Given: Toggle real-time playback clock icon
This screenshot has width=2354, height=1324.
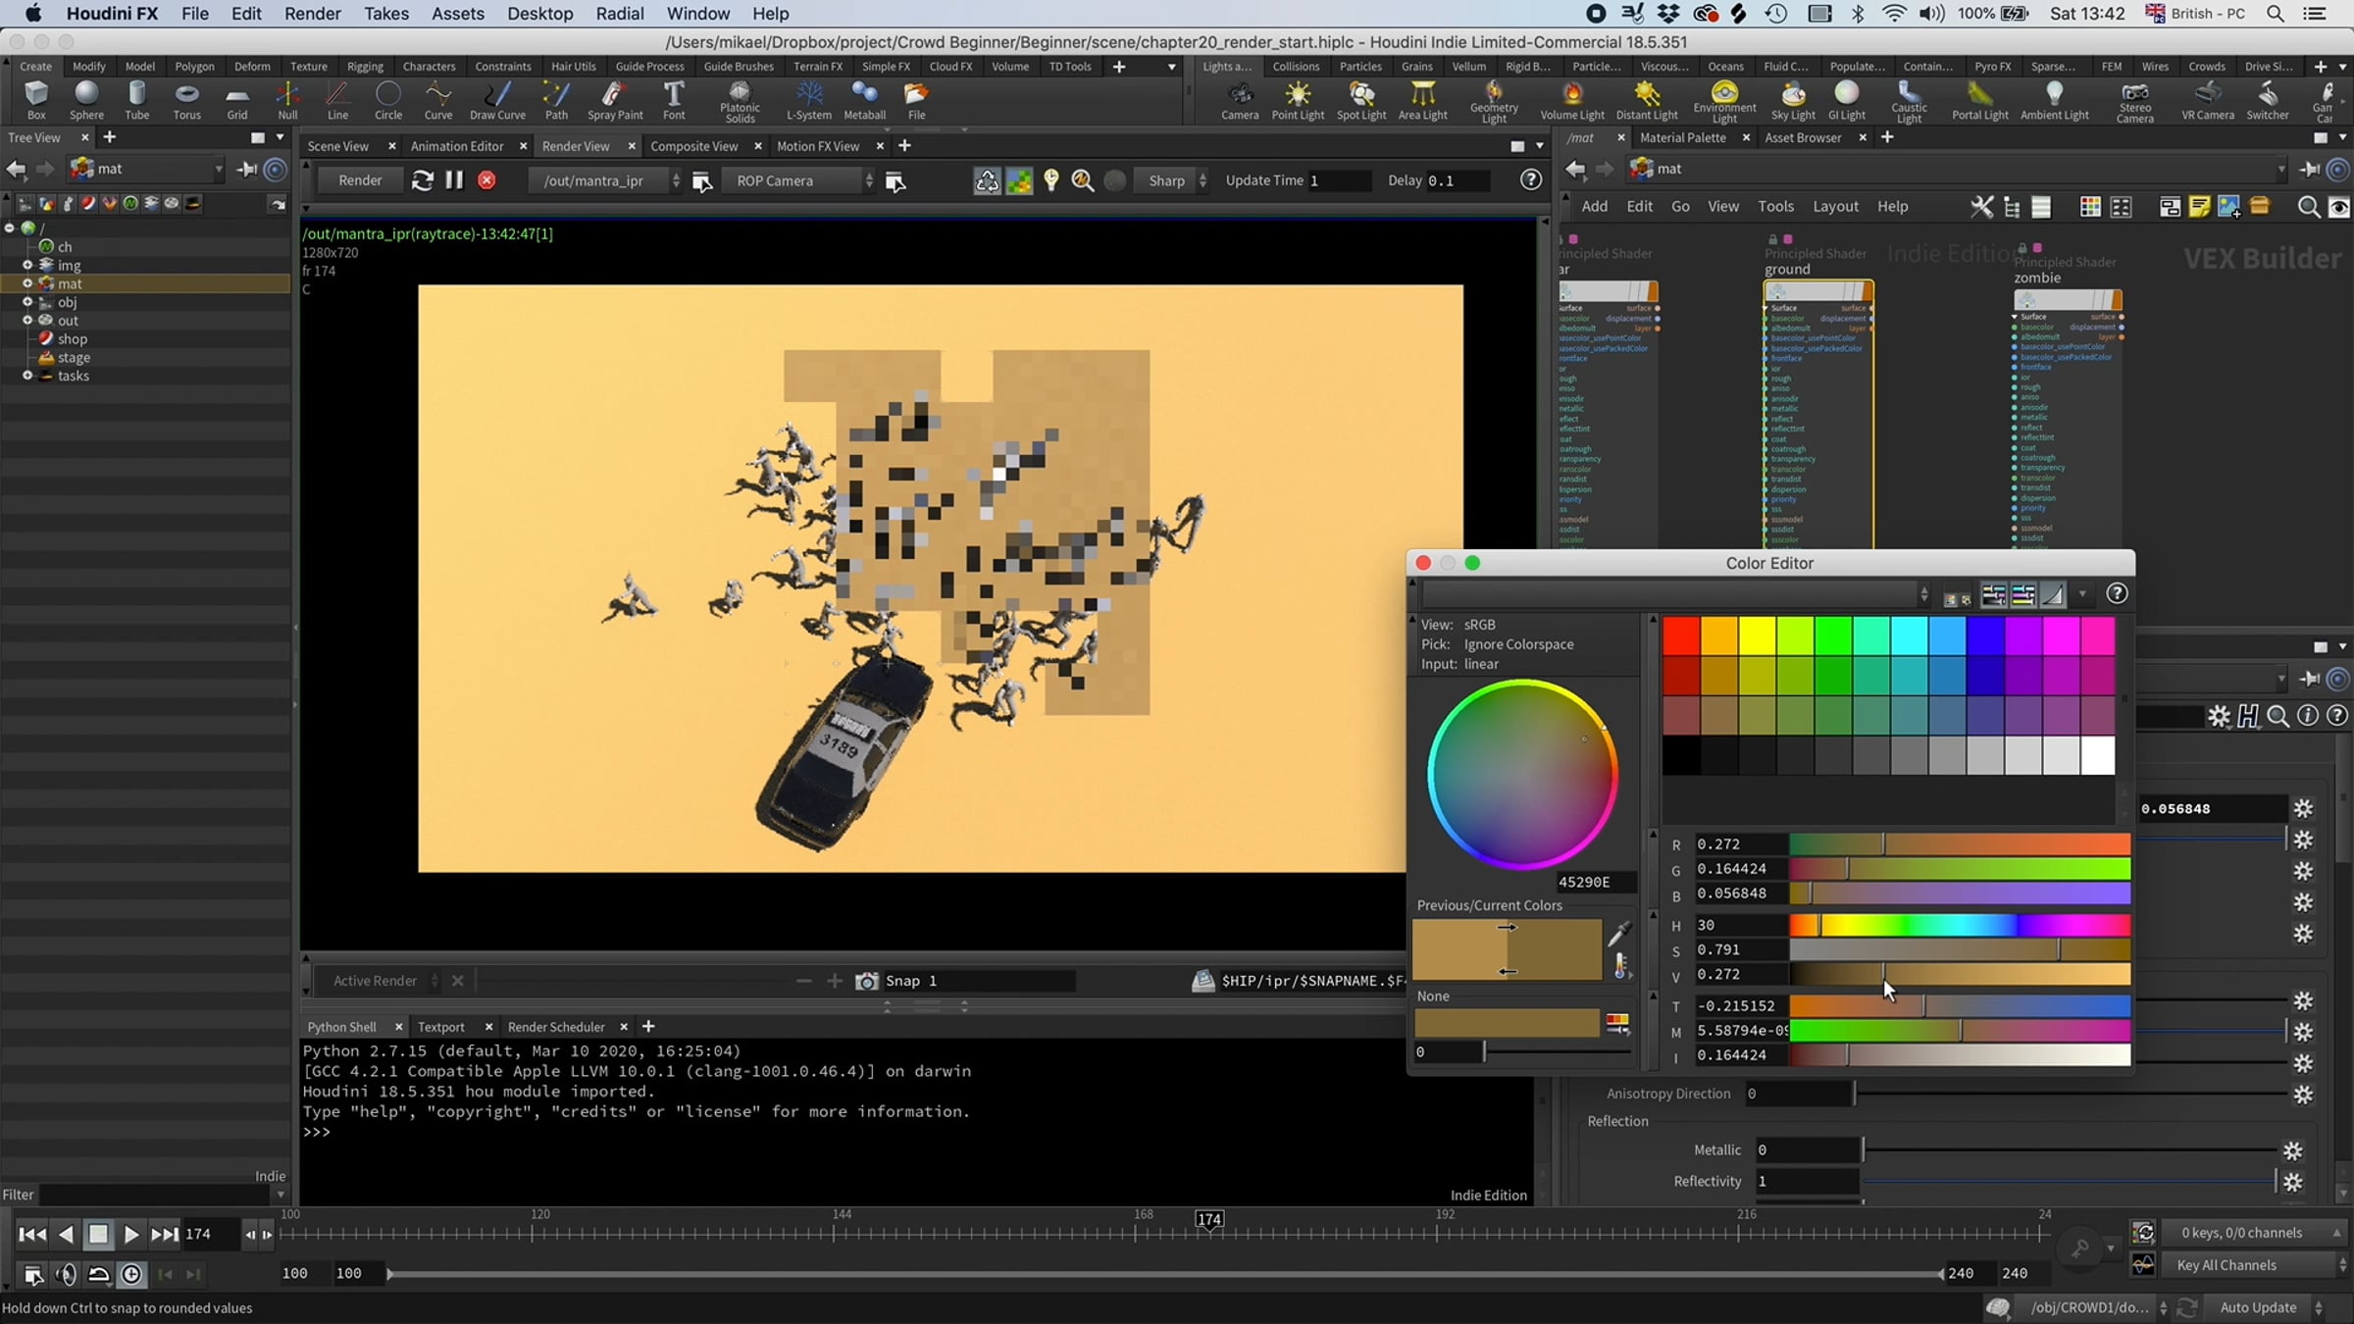Looking at the screenshot, I should point(131,1274).
